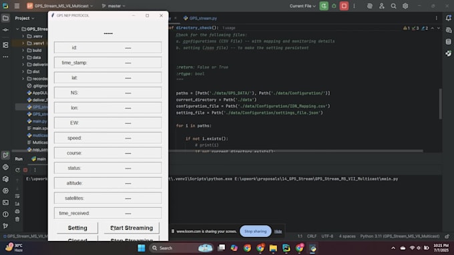Click the Hide link in the Loom sharing bar
The height and width of the screenshot is (255, 454).
click(x=278, y=231)
